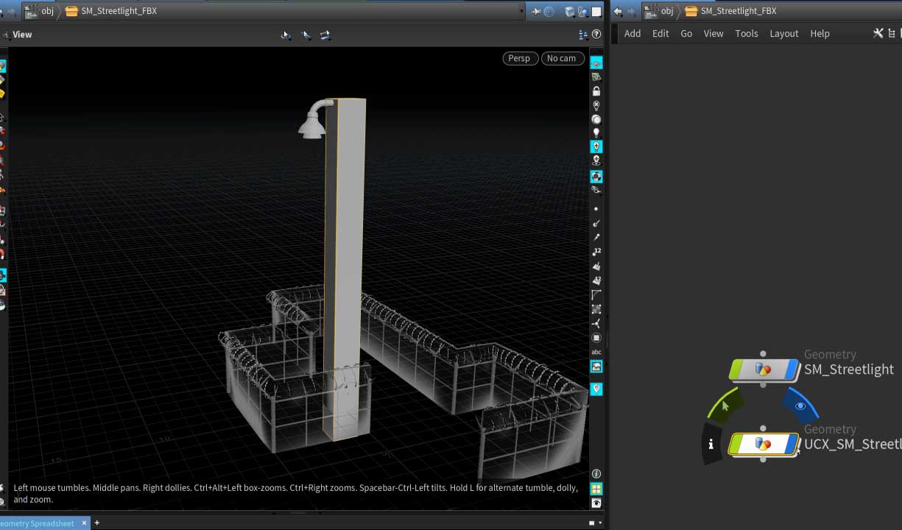Toggle the blue eye display flag on node ring
The height and width of the screenshot is (530, 902).
[x=800, y=406]
